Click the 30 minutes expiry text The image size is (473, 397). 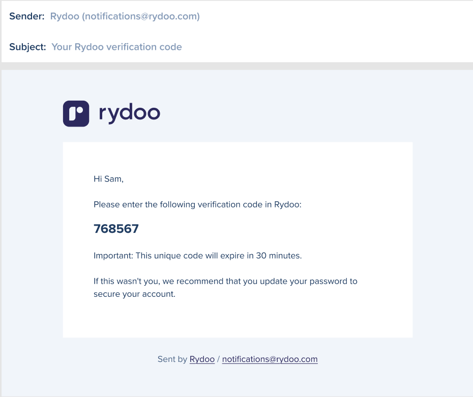pos(279,256)
